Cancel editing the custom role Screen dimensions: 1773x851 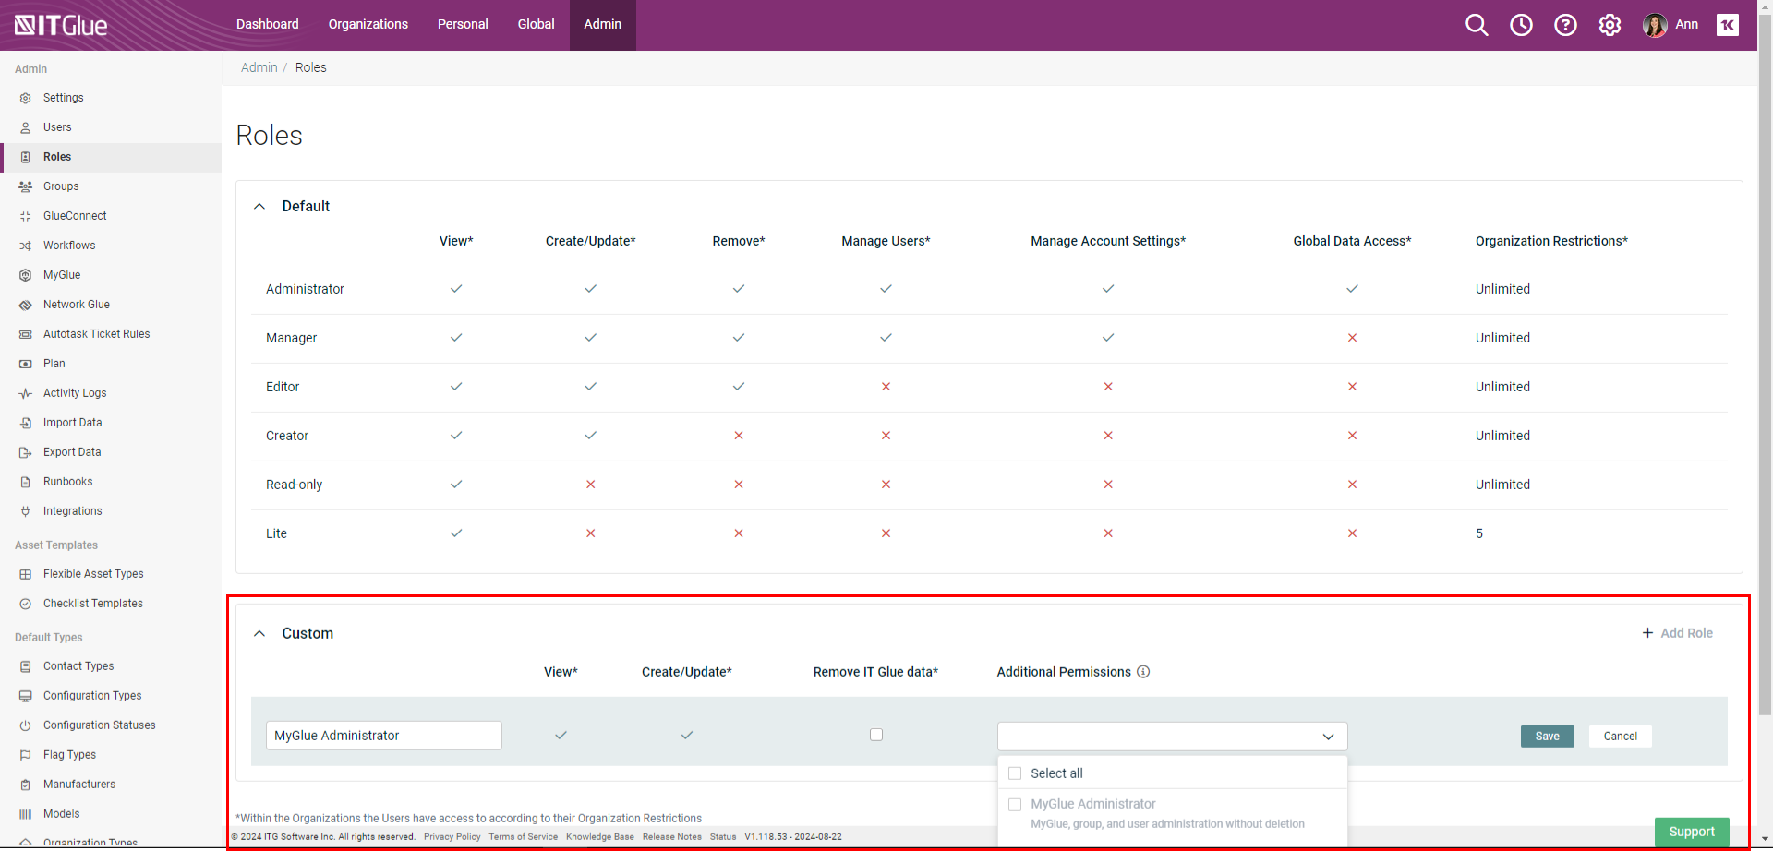tap(1620, 737)
